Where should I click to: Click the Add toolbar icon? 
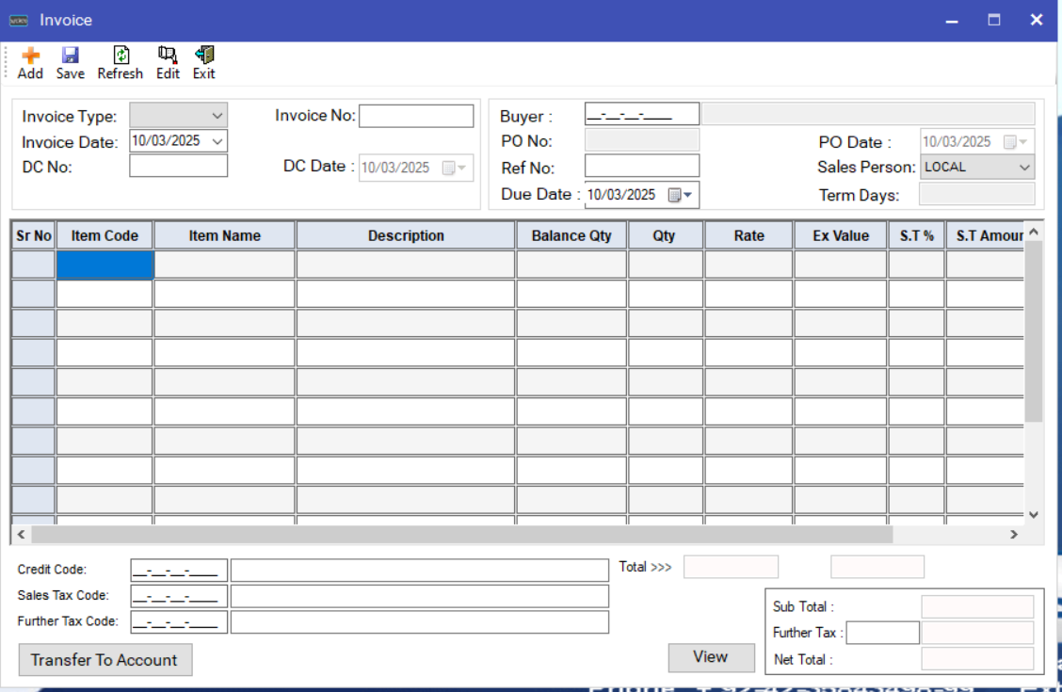[x=30, y=56]
